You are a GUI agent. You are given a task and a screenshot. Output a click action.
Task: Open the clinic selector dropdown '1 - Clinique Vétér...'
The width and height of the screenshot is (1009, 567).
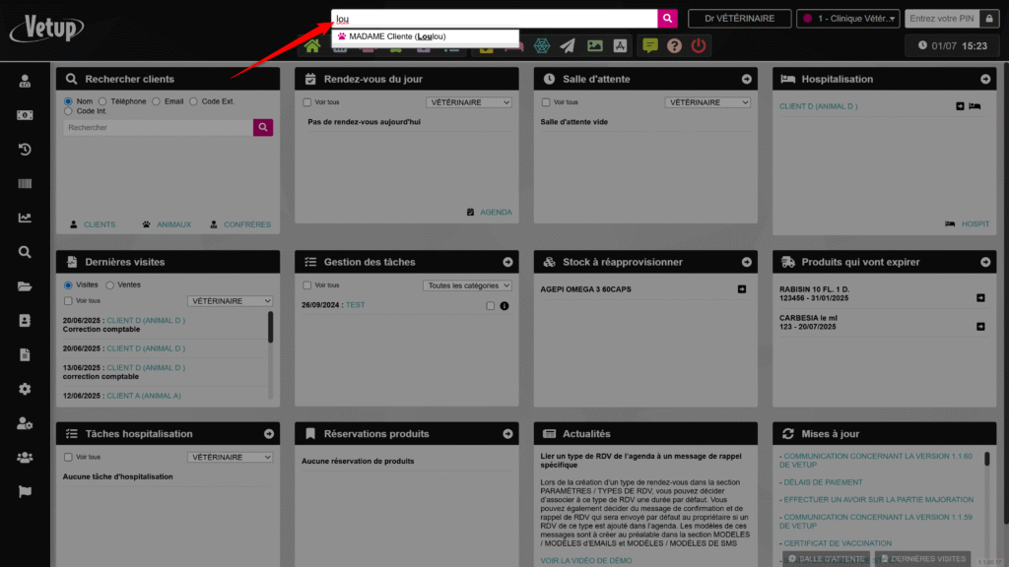(x=847, y=19)
